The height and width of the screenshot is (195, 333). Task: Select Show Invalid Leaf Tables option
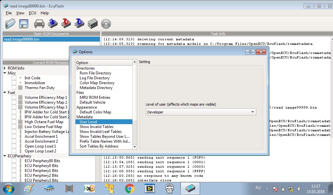(x=100, y=132)
